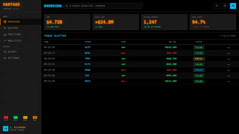Click the BUY side cell for JX3
Image resolution: width=239 pixels, height=134 pixels.
123,76
